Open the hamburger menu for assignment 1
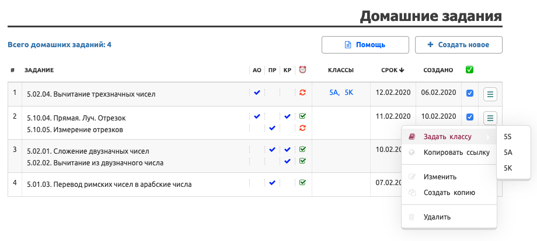This screenshot has height=241, width=537. tap(490, 93)
